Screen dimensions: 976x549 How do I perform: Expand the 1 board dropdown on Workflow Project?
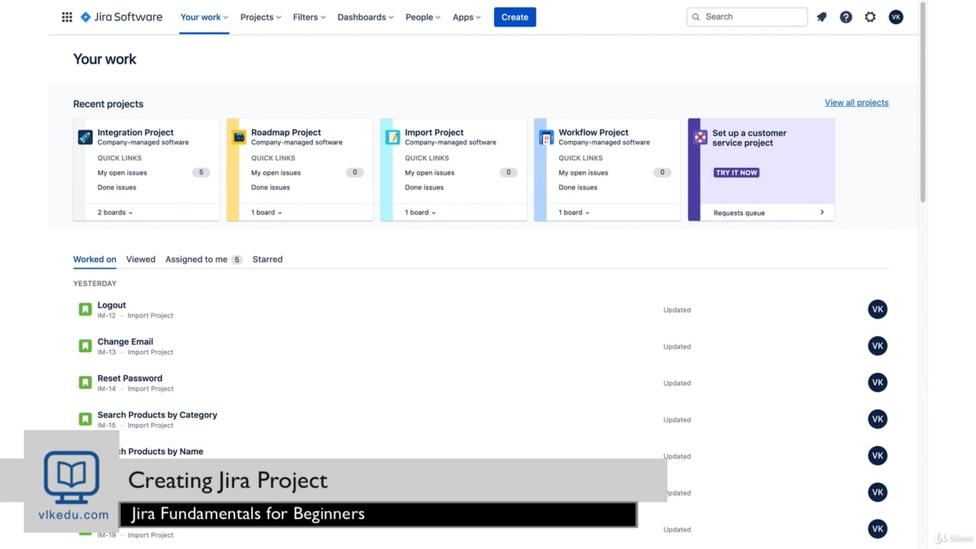click(x=574, y=213)
